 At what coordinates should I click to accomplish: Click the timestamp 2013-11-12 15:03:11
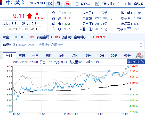22,29
